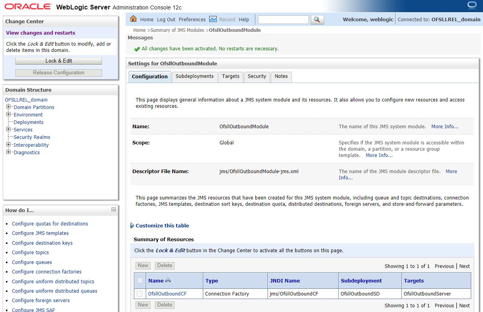This screenshot has height=312, width=483.
Task: Switch to the Subdeployments tab
Action: click(195, 76)
